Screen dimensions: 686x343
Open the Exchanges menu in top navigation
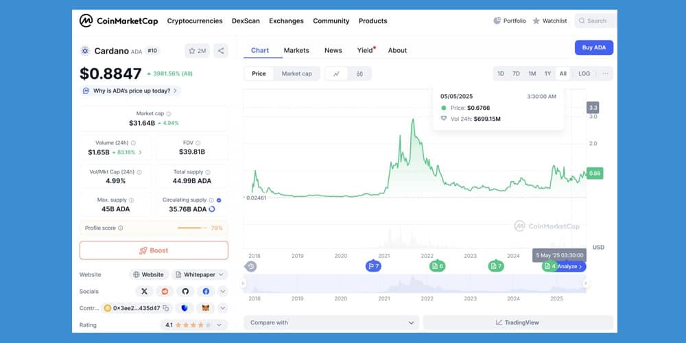(x=286, y=21)
